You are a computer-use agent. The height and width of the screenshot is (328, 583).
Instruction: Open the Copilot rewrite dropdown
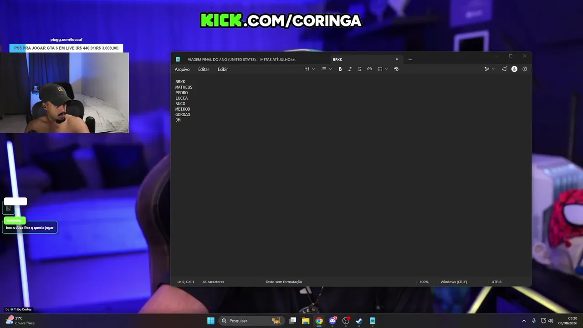tap(489, 69)
